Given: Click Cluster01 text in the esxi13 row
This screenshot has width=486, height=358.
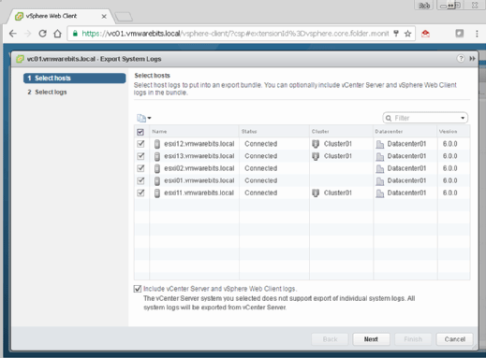Looking at the screenshot, I should tap(338, 156).
